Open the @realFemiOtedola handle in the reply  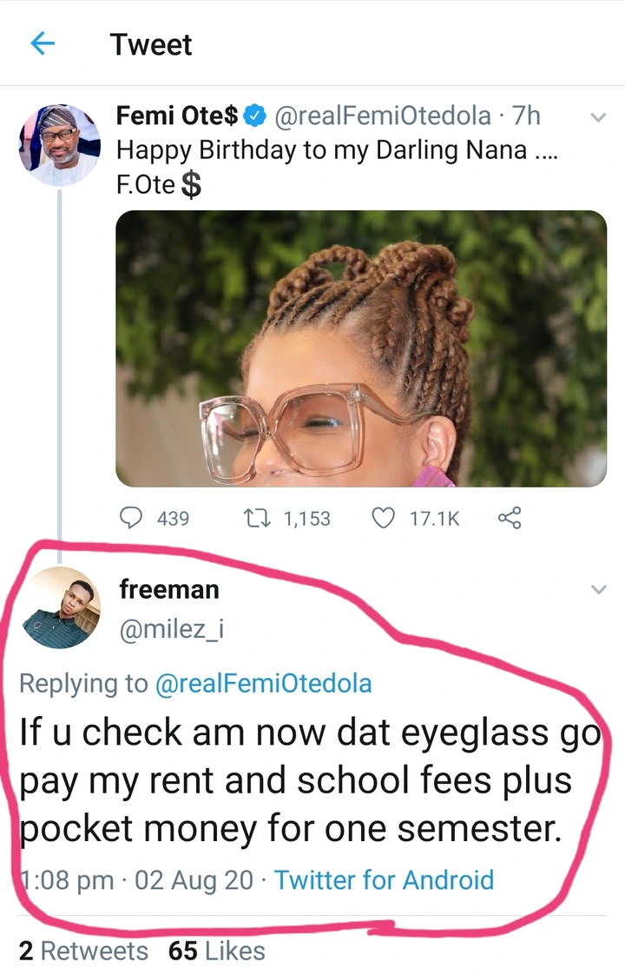tap(263, 683)
